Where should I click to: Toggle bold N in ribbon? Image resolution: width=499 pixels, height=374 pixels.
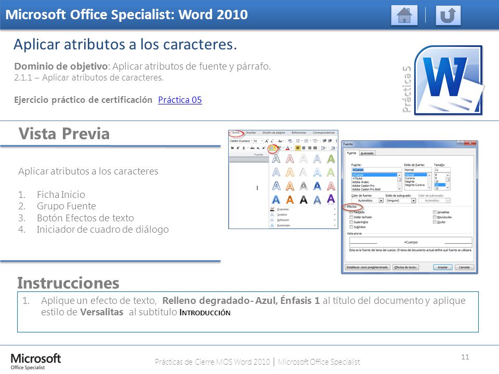(232, 148)
